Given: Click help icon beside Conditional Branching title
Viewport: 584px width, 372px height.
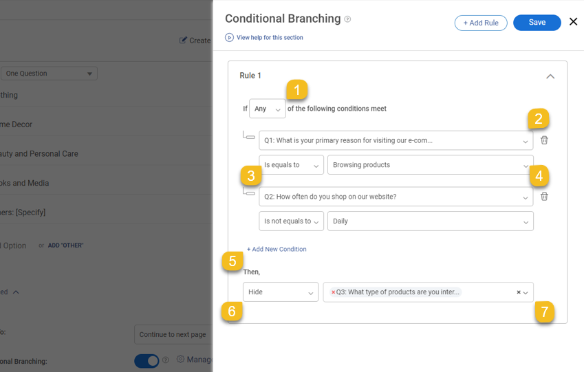Looking at the screenshot, I should coord(347,19).
